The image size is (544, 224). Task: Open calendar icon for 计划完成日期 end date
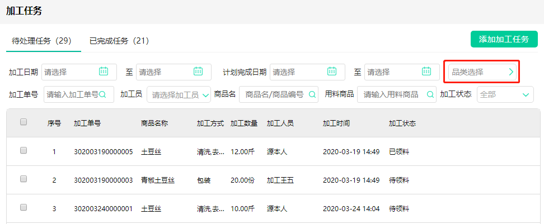point(426,71)
